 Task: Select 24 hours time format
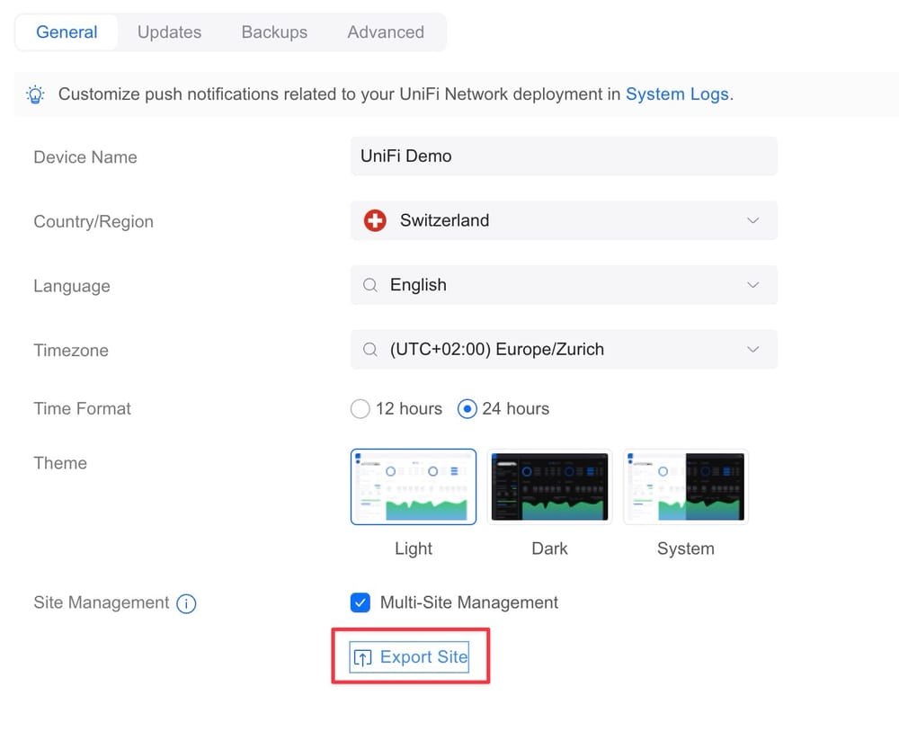click(x=467, y=409)
